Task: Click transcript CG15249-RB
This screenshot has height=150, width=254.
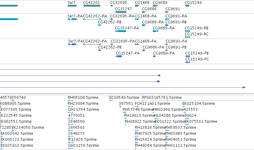Action: (196, 28)
